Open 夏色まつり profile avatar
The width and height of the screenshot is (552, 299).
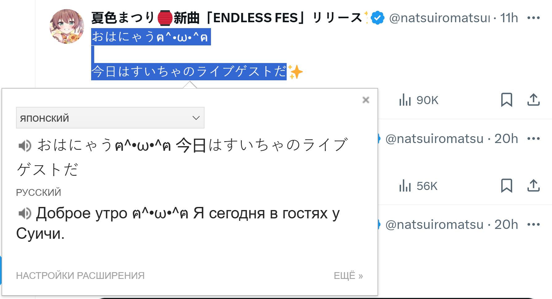click(67, 26)
